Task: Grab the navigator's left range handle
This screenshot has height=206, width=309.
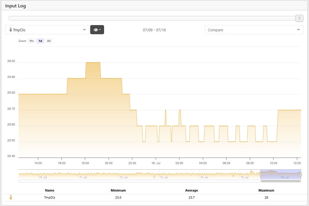Action: tap(261, 174)
